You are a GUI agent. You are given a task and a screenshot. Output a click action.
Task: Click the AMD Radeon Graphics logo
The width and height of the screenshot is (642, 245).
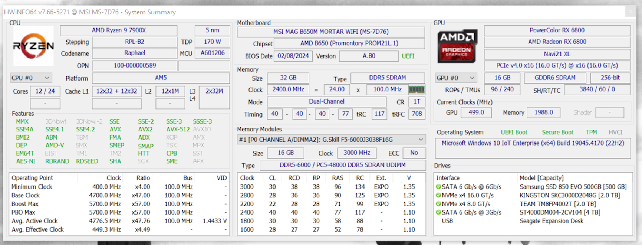click(457, 46)
